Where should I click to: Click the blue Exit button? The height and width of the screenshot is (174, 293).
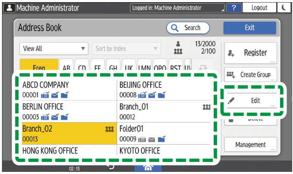click(x=249, y=28)
